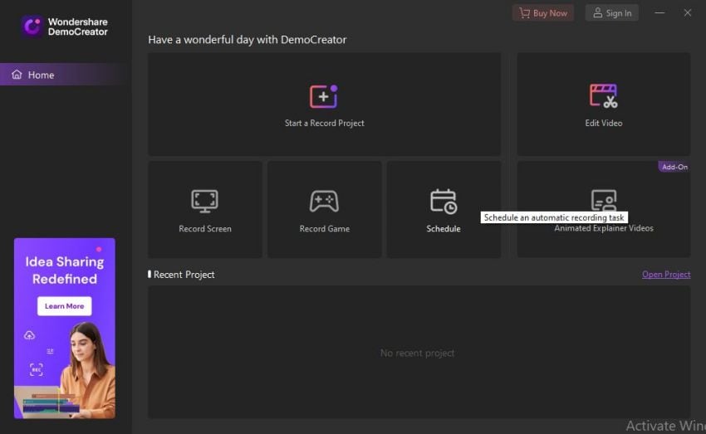Screen dimensions: 706x434
Task: Choose the Record Game label
Action: [324, 229]
